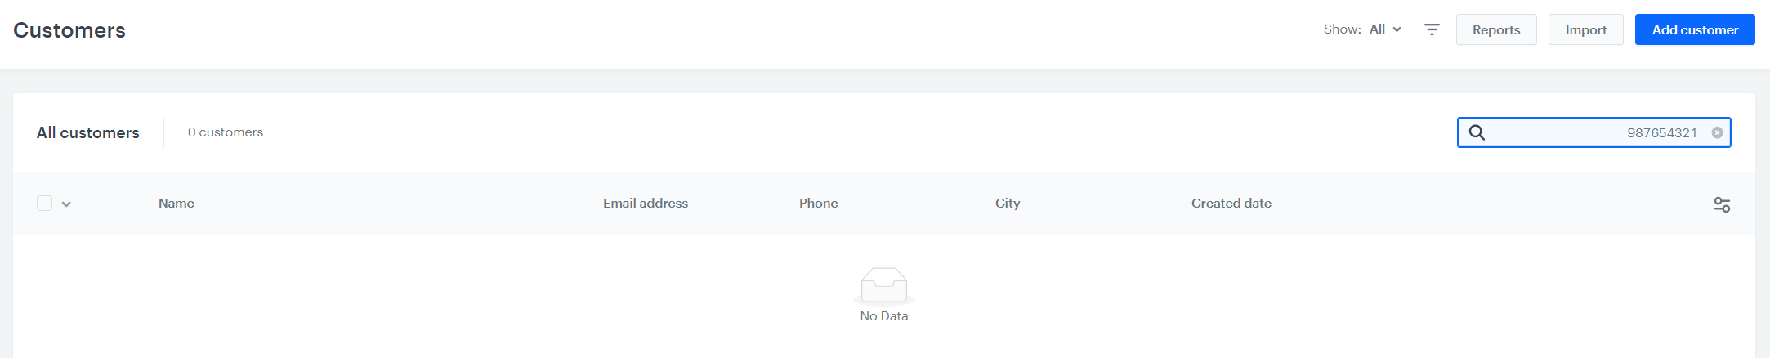Click the 0 customers count label
The image size is (1770, 358).
(x=226, y=132)
